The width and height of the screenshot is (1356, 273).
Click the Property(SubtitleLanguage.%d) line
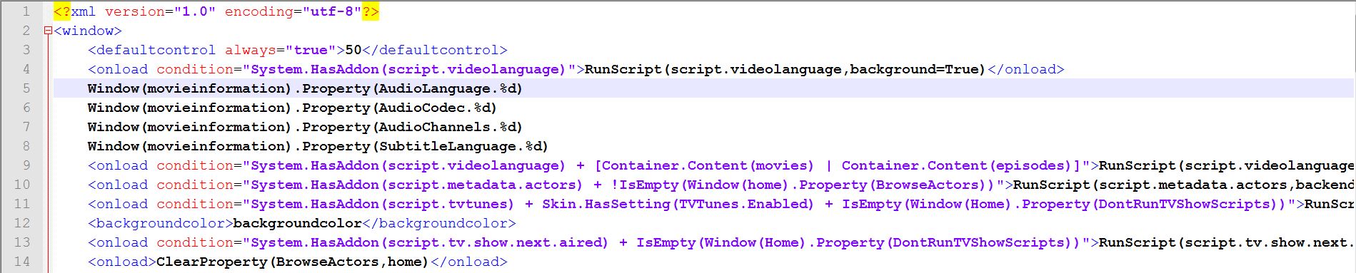(x=318, y=146)
